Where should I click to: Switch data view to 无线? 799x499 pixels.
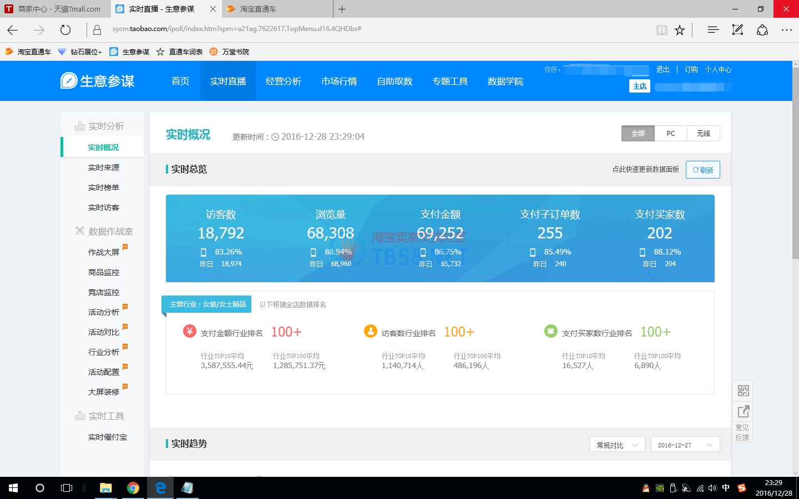pos(703,134)
